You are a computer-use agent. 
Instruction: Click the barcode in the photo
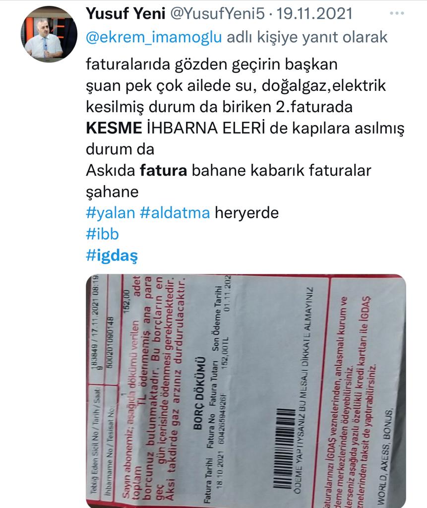pyautogui.click(x=283, y=448)
